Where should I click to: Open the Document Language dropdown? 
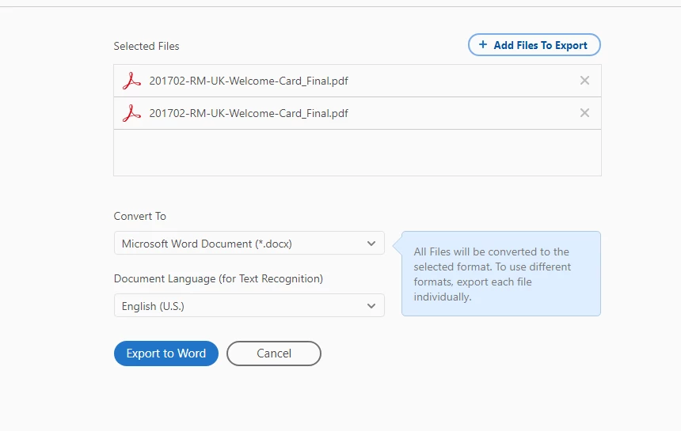249,306
